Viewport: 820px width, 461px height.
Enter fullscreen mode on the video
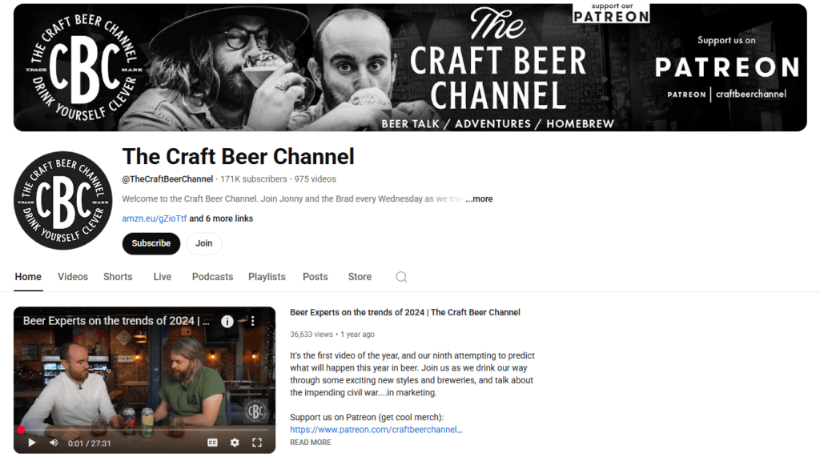(x=257, y=443)
